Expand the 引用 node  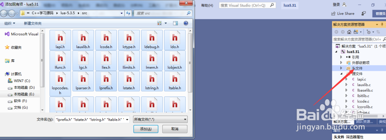click(341, 57)
